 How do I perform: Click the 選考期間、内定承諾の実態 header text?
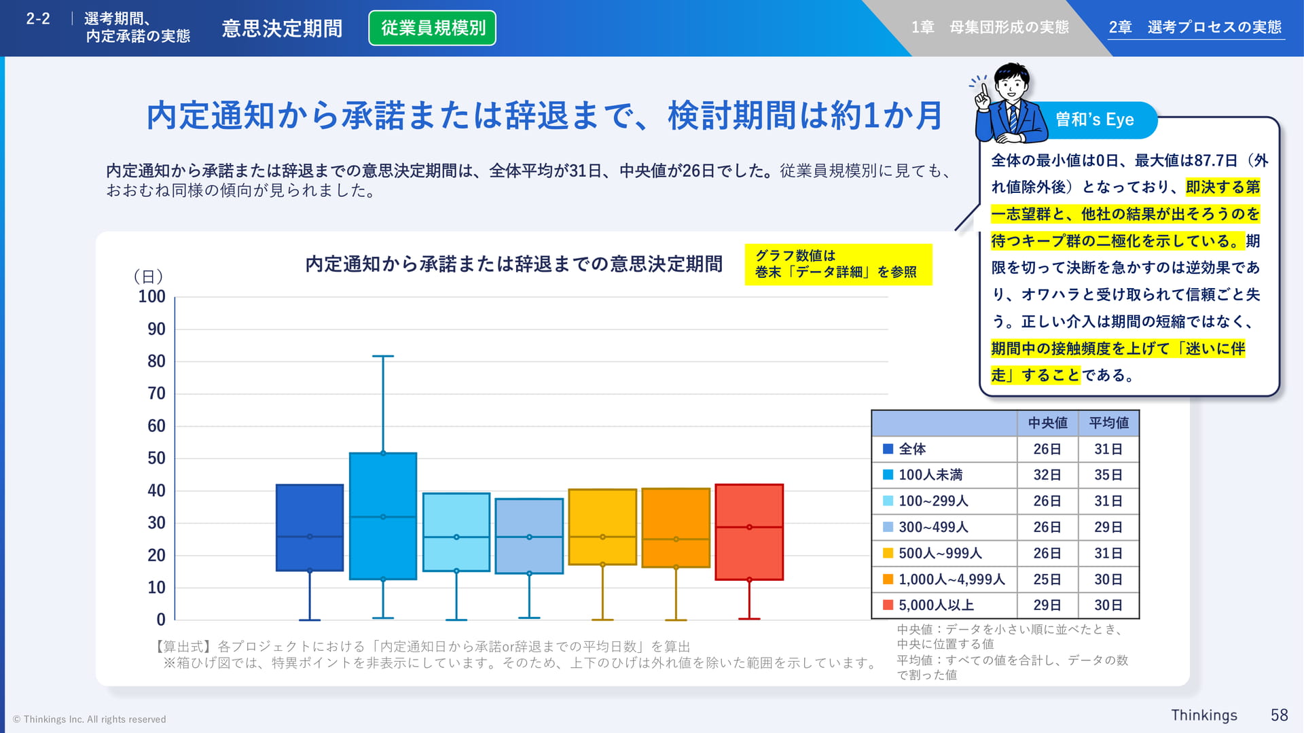pos(137,27)
